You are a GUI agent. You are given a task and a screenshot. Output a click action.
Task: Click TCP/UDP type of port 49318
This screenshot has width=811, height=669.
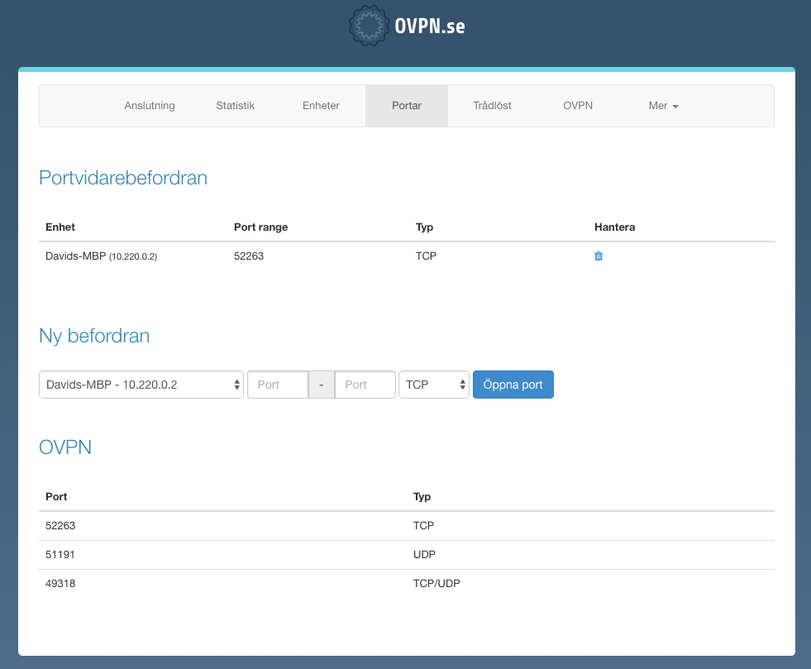point(437,584)
